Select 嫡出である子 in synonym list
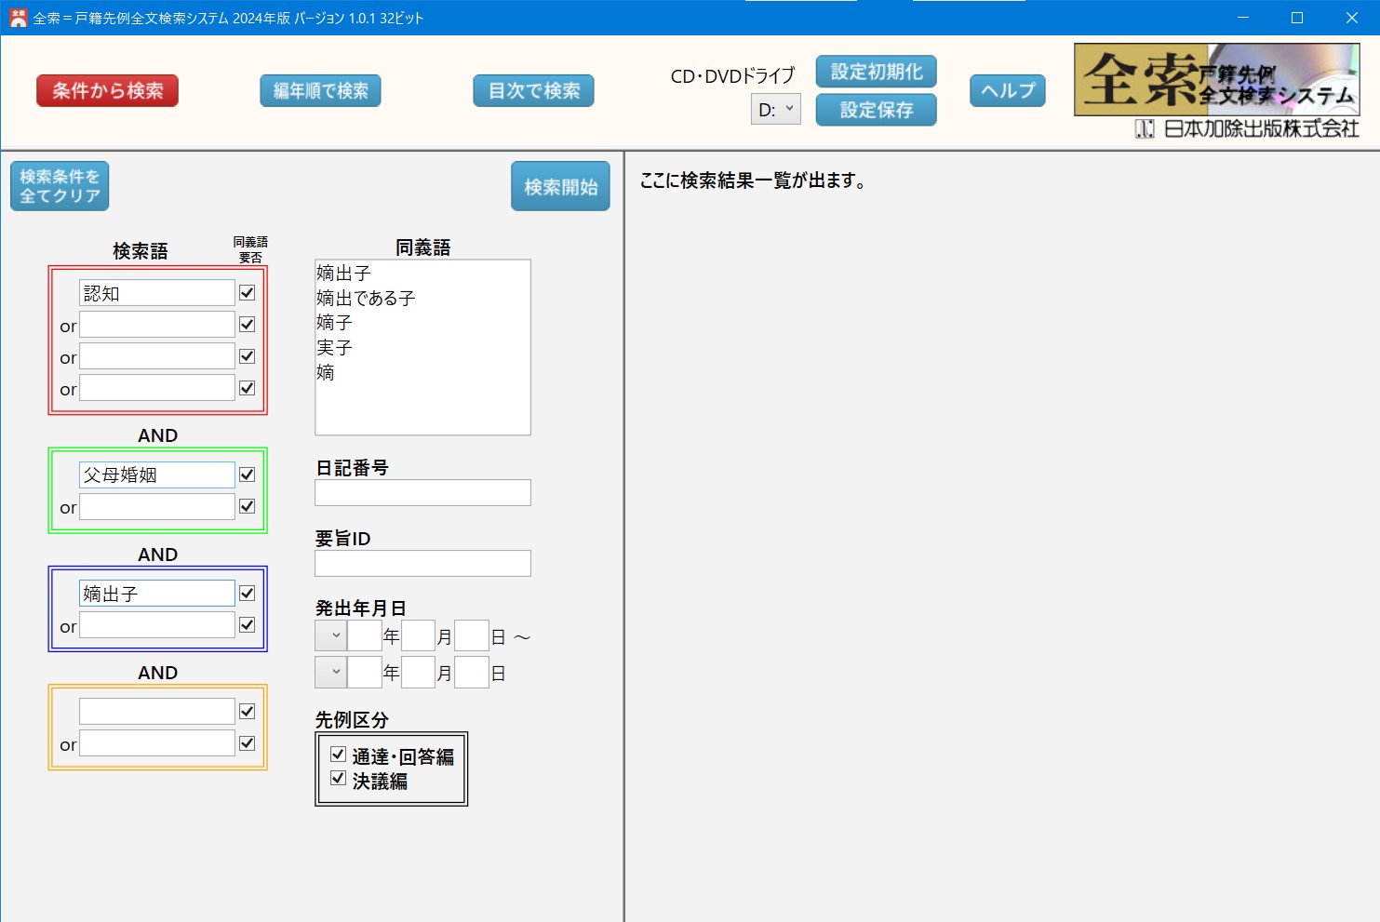This screenshot has height=922, width=1380. point(366,299)
